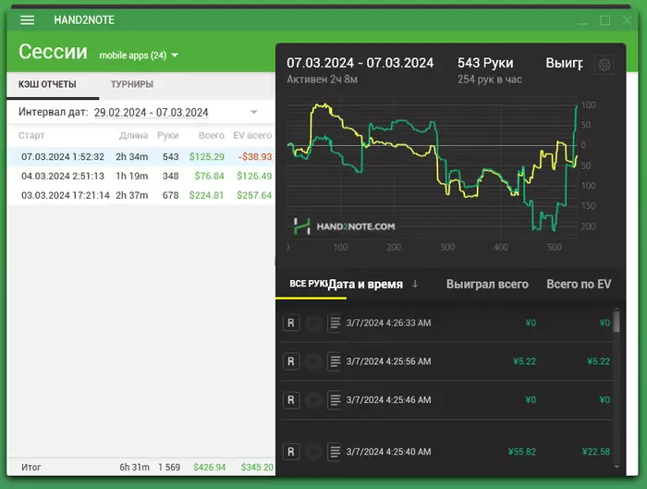Sort sessions by Старт column
Viewport: 647px width, 489px height.
tap(31, 135)
